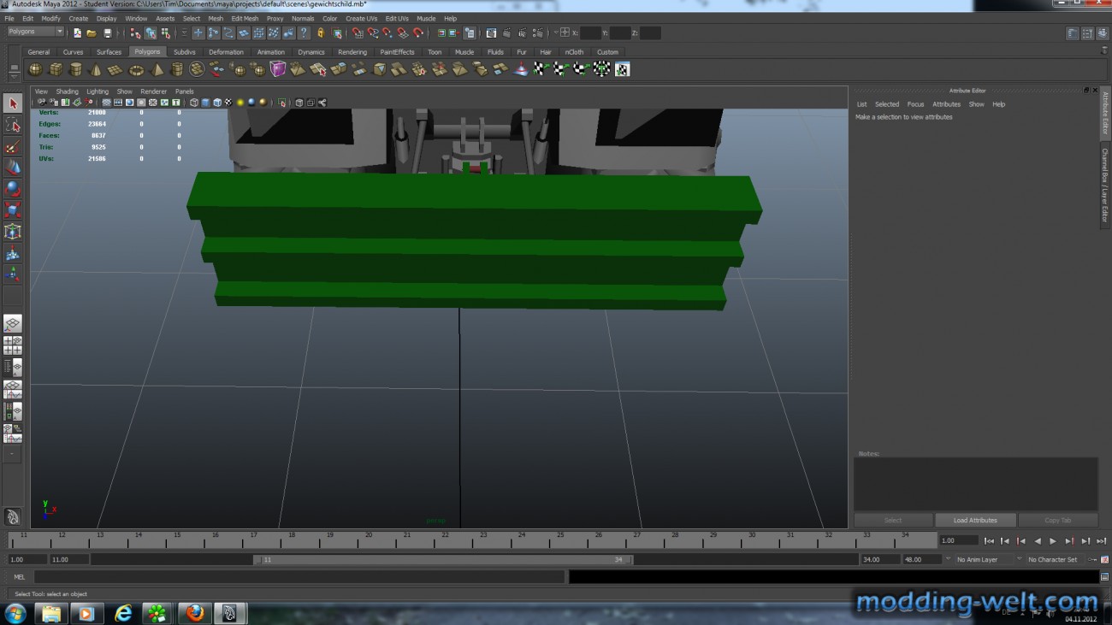
Task: Toggle smooth shade all blue cube
Action: pyautogui.click(x=205, y=103)
